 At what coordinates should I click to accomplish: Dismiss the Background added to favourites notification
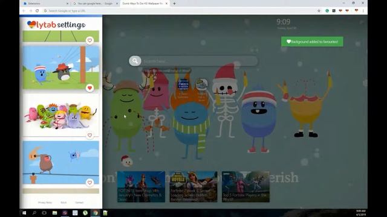[x=312, y=42]
